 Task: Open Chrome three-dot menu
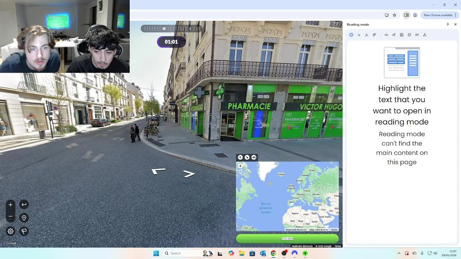(x=456, y=15)
